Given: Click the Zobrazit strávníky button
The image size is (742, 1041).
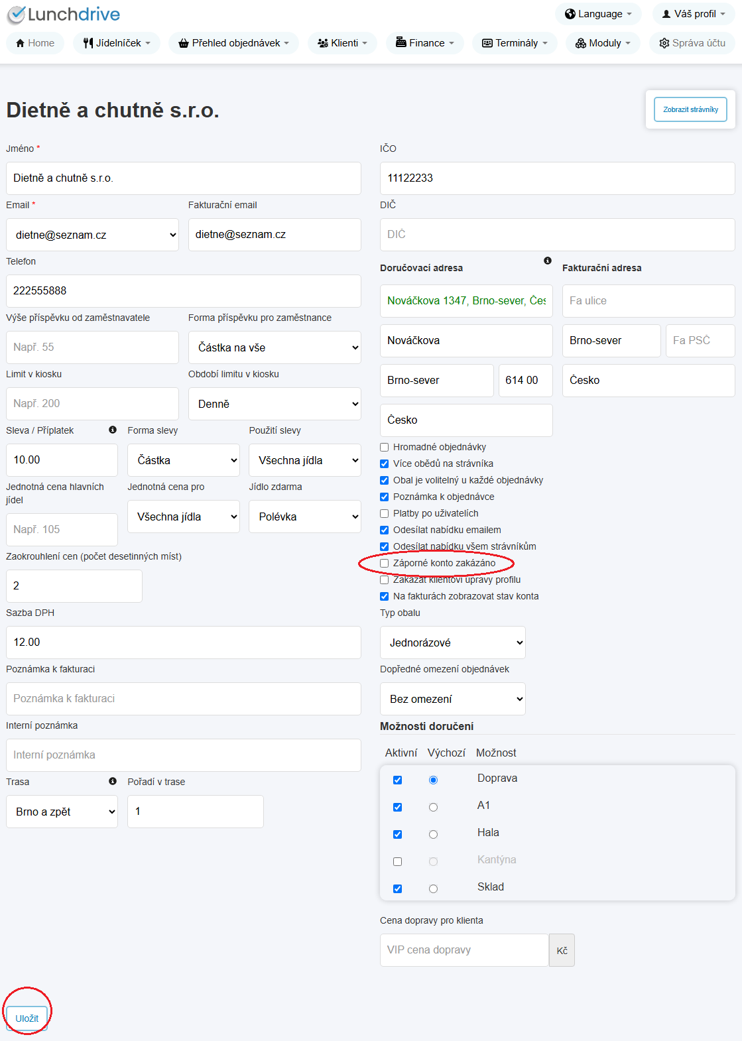Looking at the screenshot, I should [690, 109].
